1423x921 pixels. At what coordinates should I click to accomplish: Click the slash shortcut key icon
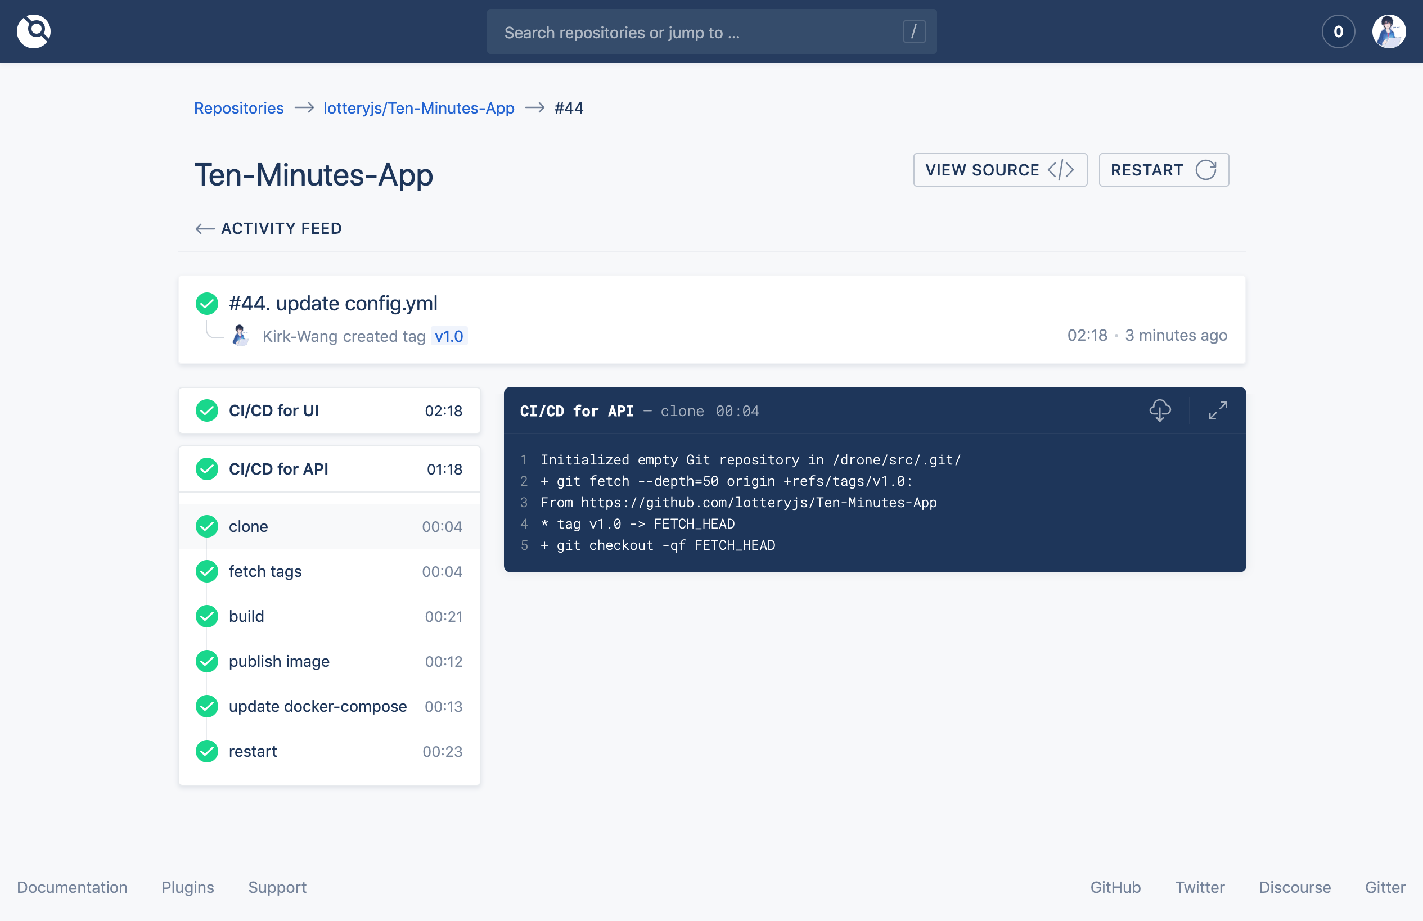913,31
